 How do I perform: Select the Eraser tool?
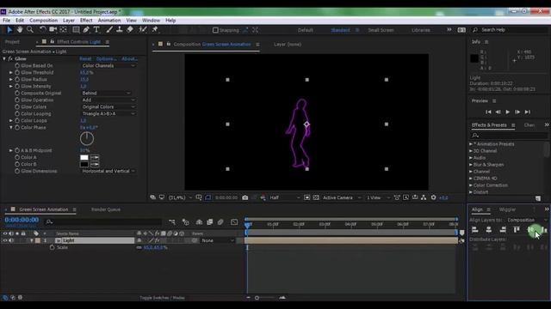pyautogui.click(x=130, y=30)
